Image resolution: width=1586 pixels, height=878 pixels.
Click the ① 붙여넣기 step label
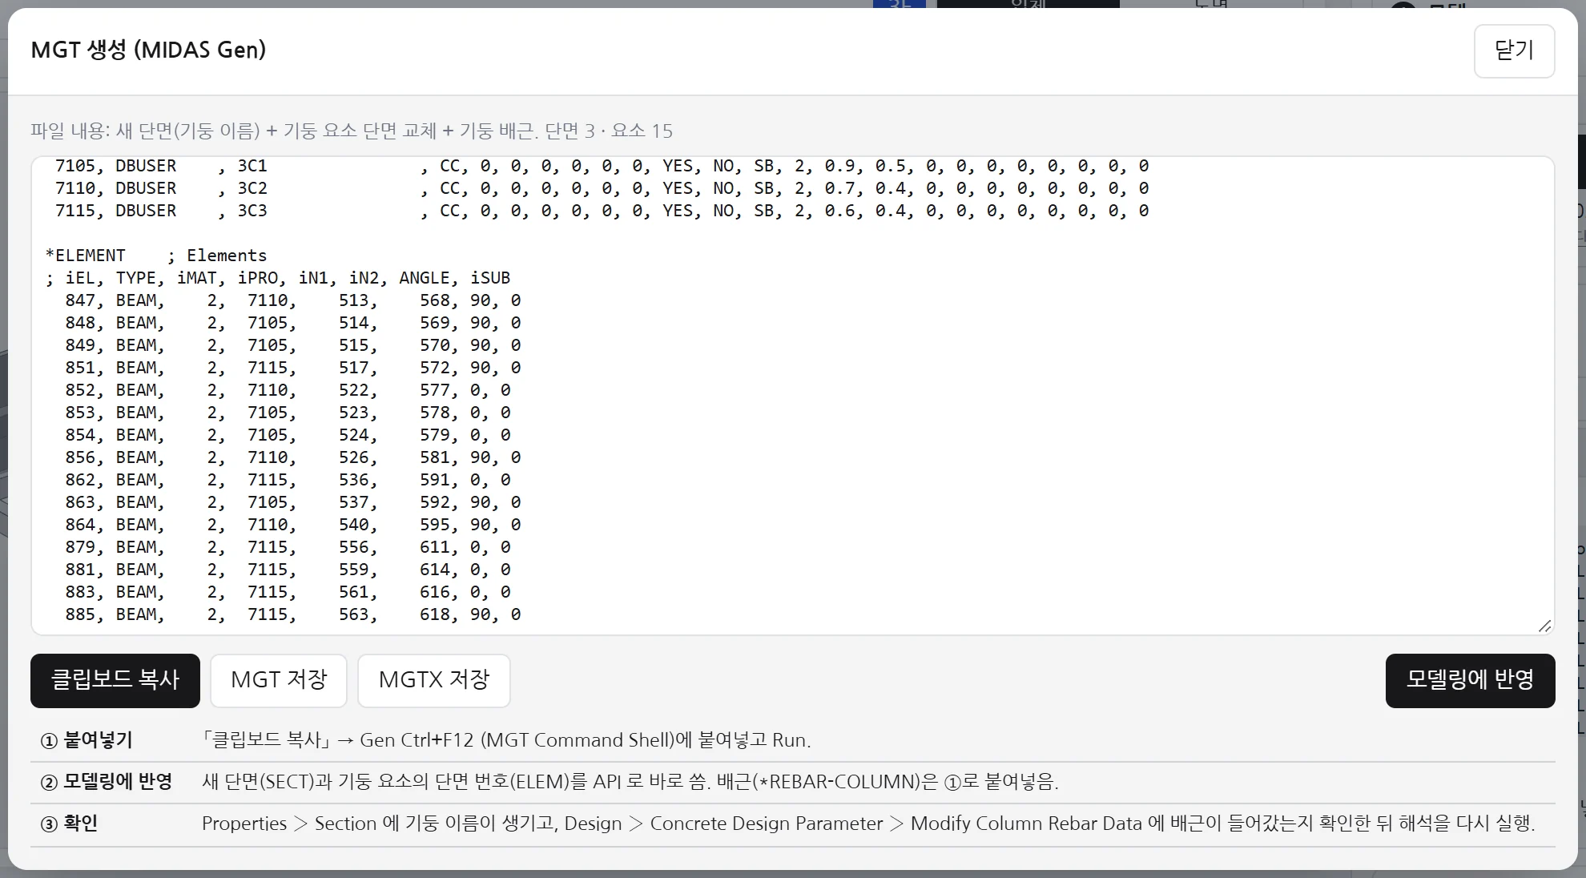pos(87,740)
